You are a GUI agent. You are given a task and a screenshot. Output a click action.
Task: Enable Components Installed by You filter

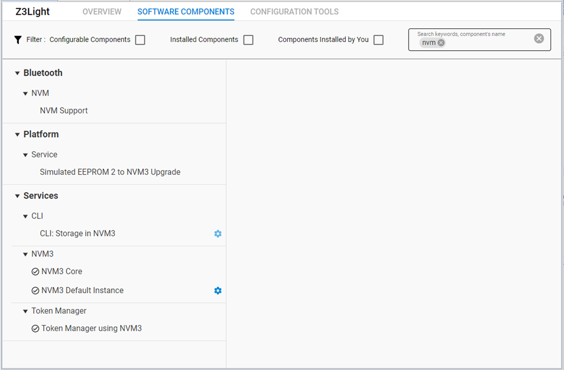[x=378, y=40]
